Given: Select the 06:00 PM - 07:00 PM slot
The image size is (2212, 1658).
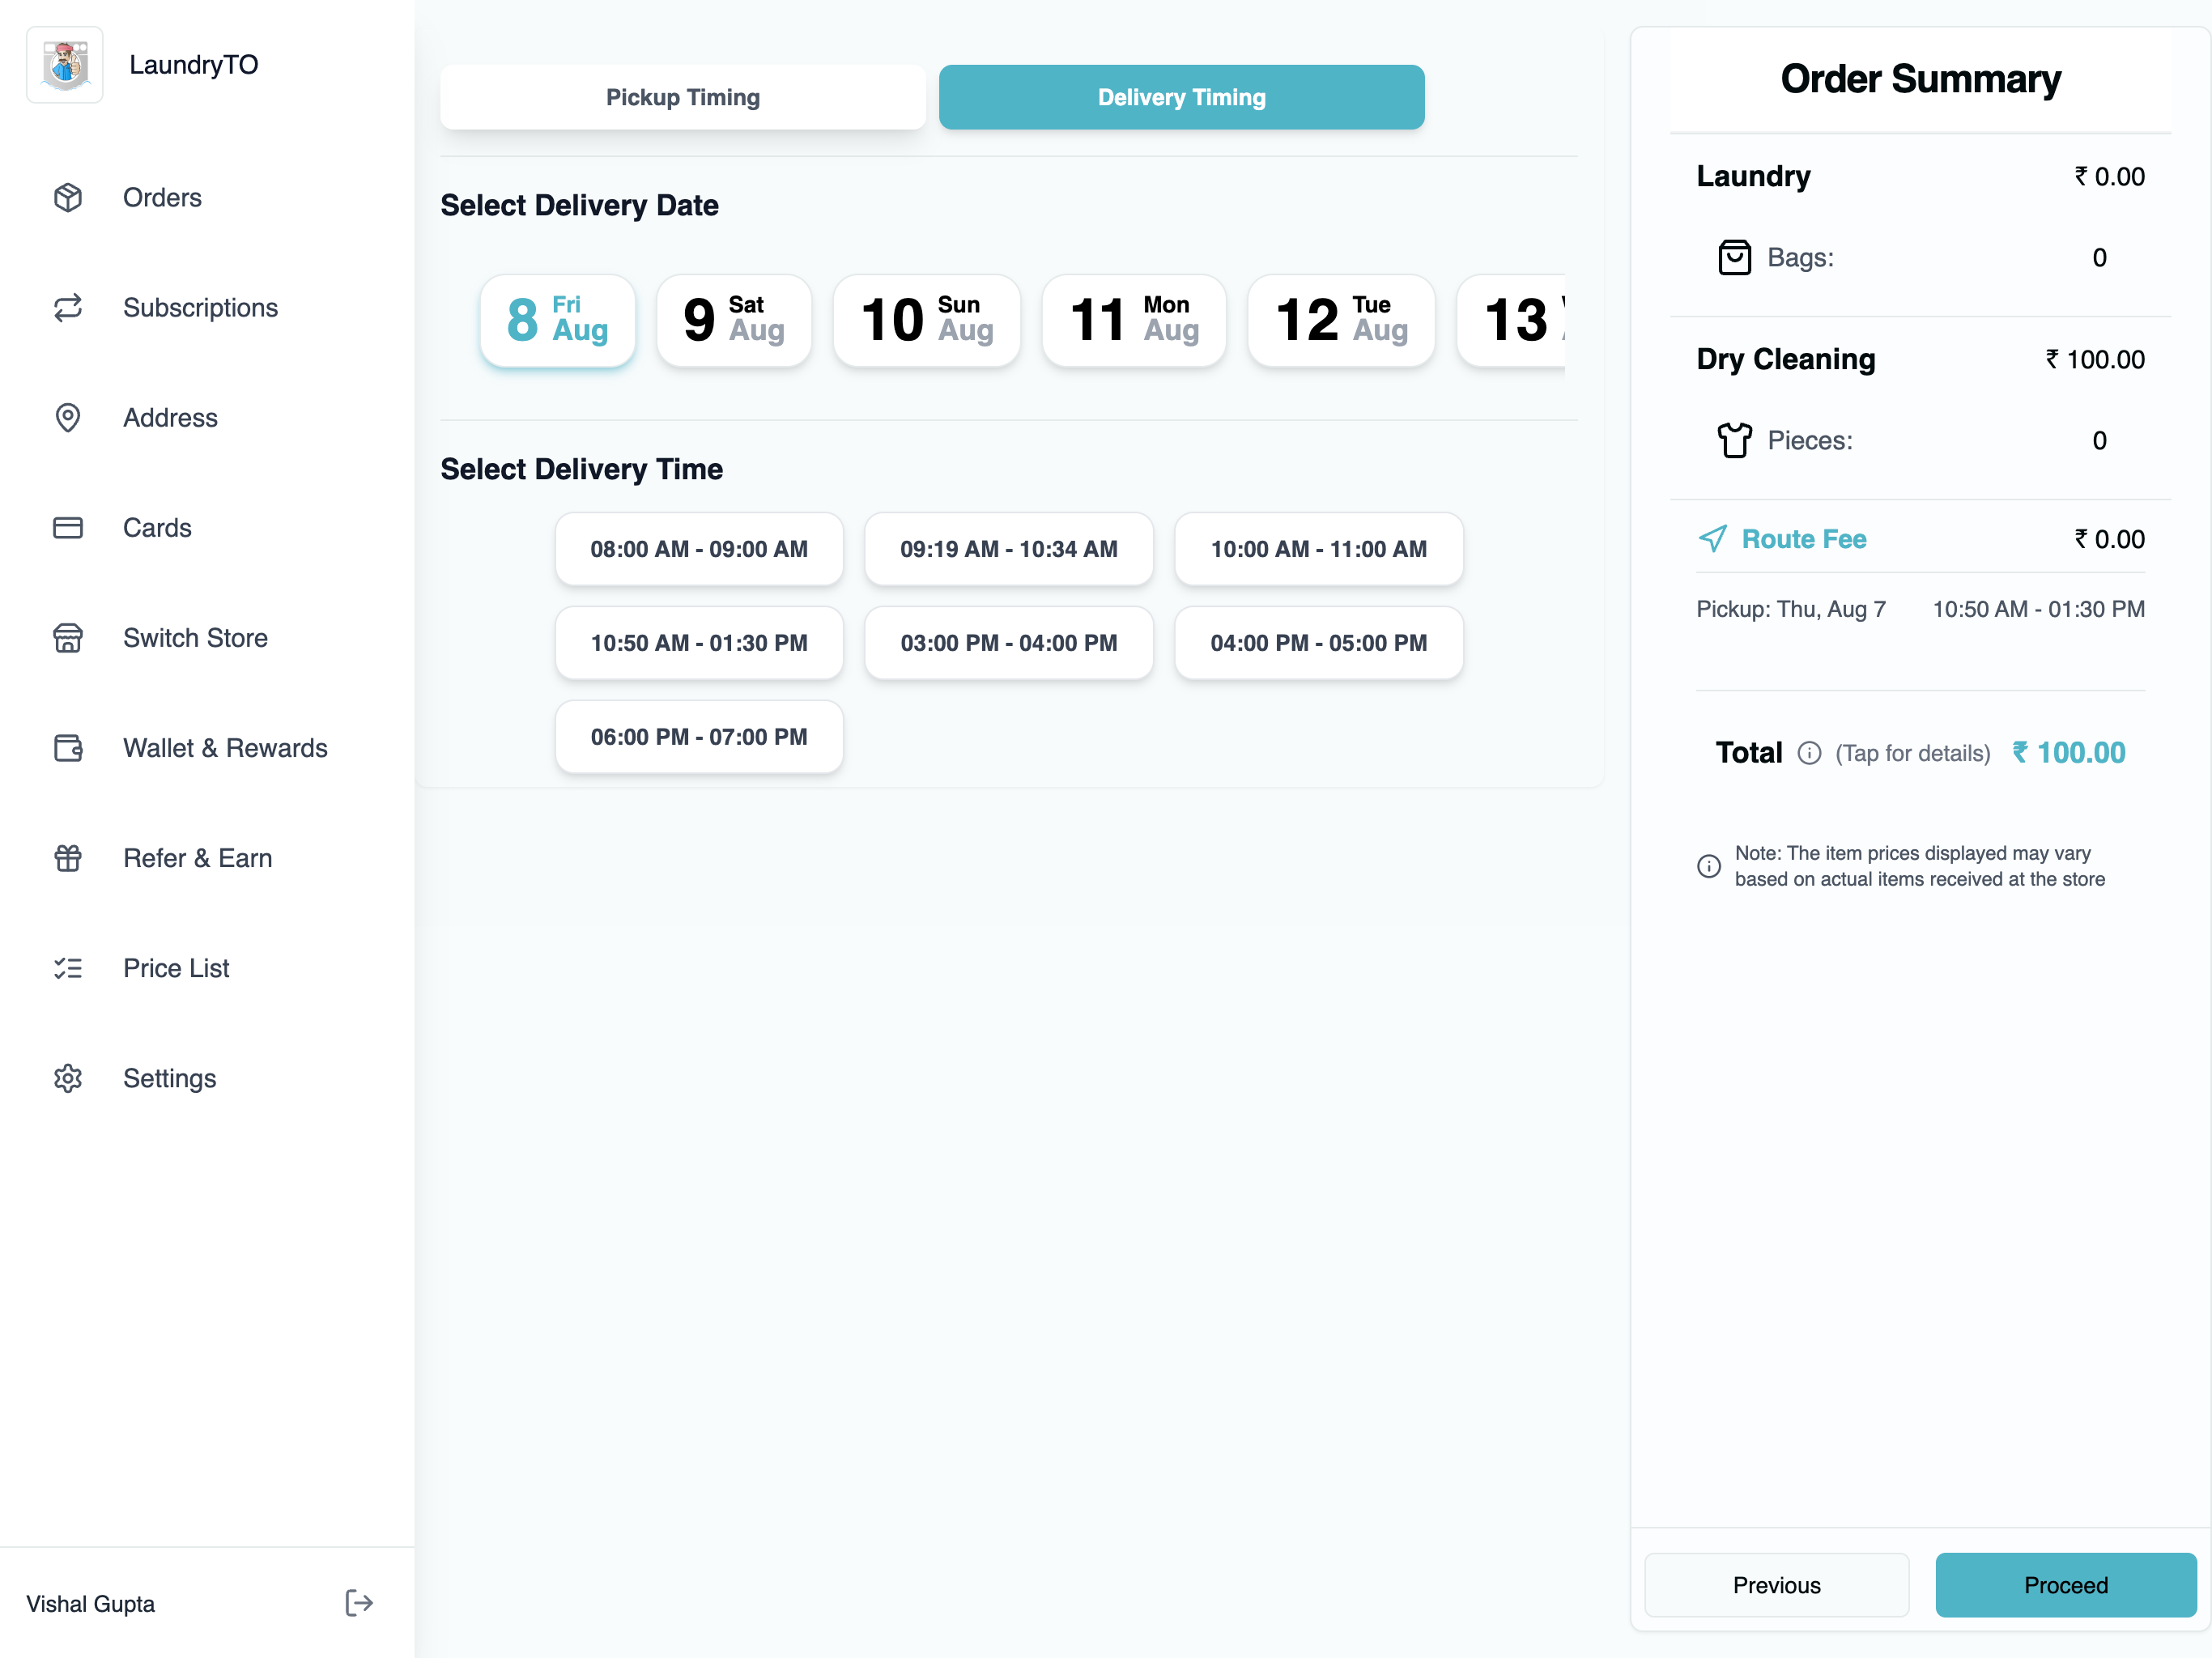Looking at the screenshot, I should pyautogui.click(x=699, y=737).
